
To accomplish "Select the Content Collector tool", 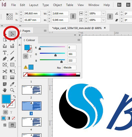I will (x=5, y=46).
